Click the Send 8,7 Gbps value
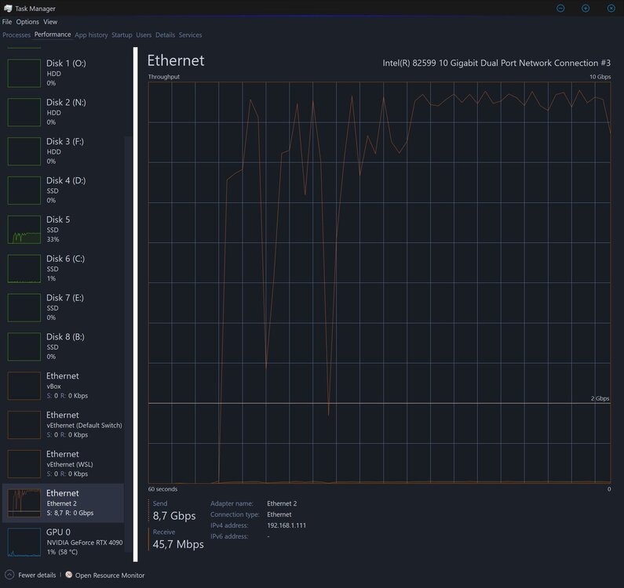The height and width of the screenshot is (588, 624). 174,516
